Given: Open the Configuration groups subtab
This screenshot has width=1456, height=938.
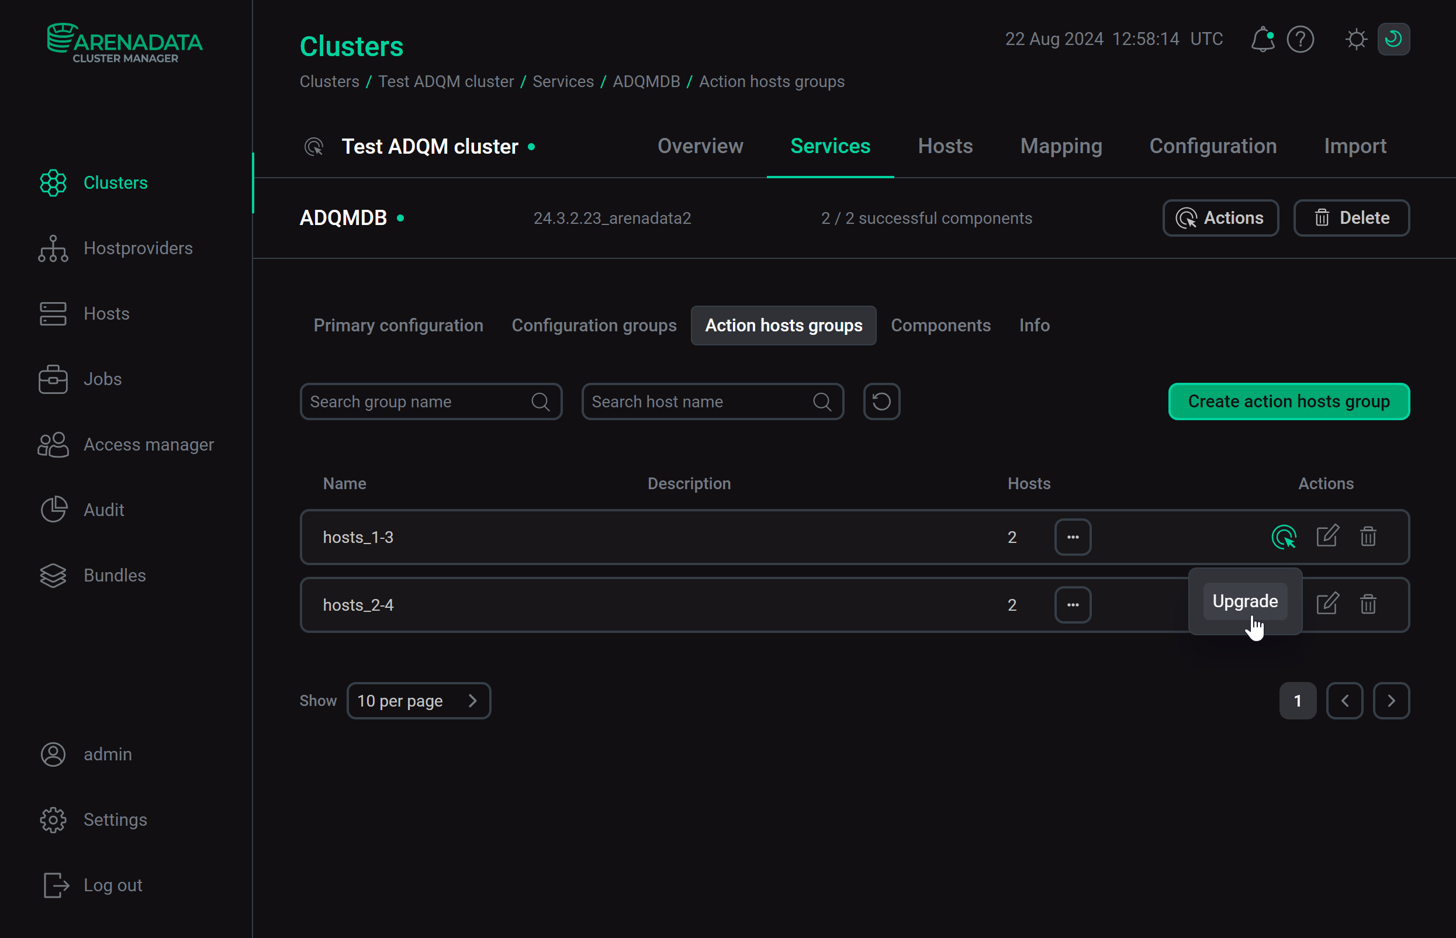Looking at the screenshot, I should pos(594,326).
